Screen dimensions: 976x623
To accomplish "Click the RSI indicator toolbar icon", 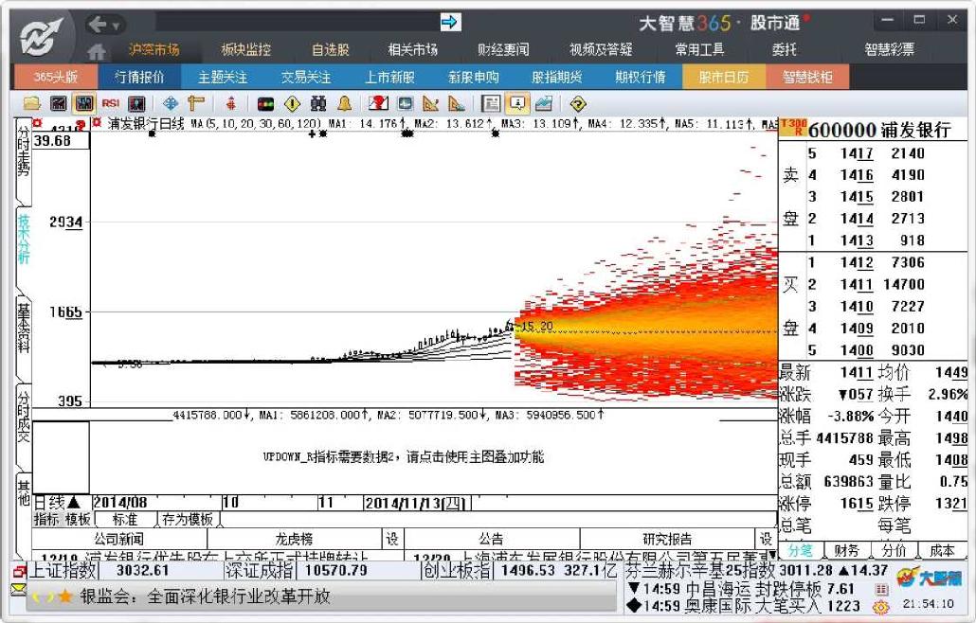I will click(111, 103).
